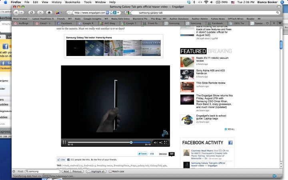Image resolution: width=288 pixels, height=180 pixels.
Task: Click the Facebook Like button
Action: [x=61, y=160]
